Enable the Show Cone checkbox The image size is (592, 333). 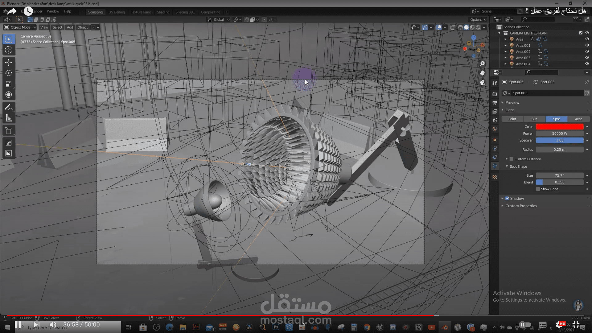(538, 189)
